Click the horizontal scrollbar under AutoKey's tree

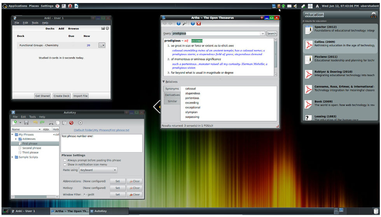click(x=35, y=197)
